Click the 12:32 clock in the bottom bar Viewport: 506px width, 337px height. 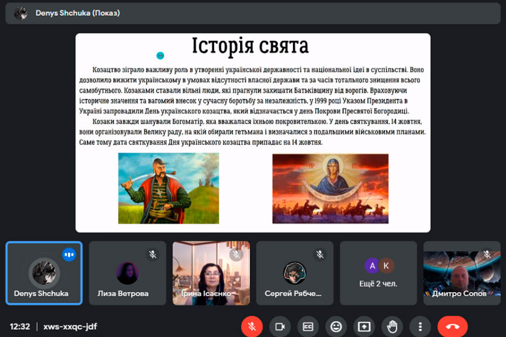coord(20,327)
